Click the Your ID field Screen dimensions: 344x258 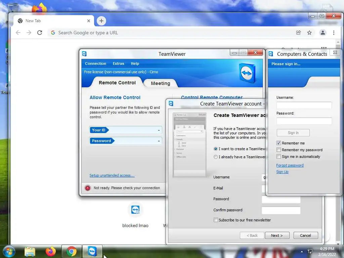coord(126,130)
